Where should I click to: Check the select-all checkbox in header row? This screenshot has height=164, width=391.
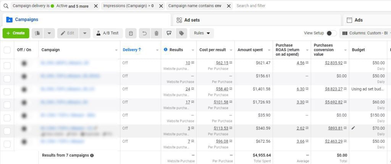(x=7, y=50)
